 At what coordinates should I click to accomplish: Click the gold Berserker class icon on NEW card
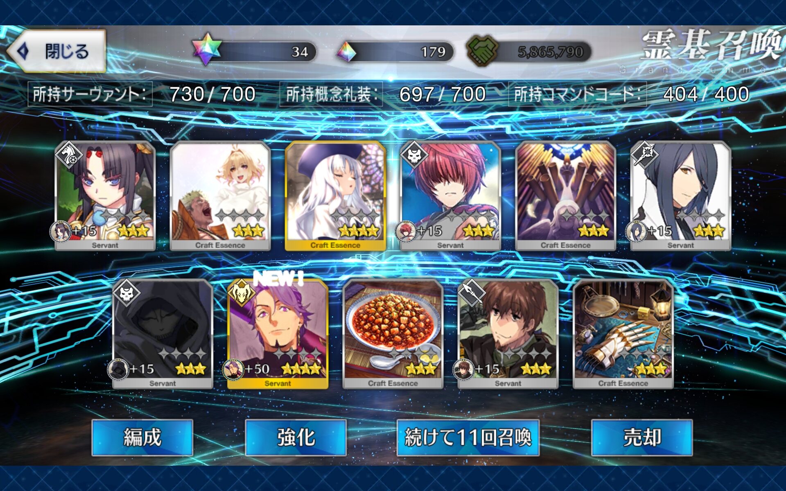point(242,293)
